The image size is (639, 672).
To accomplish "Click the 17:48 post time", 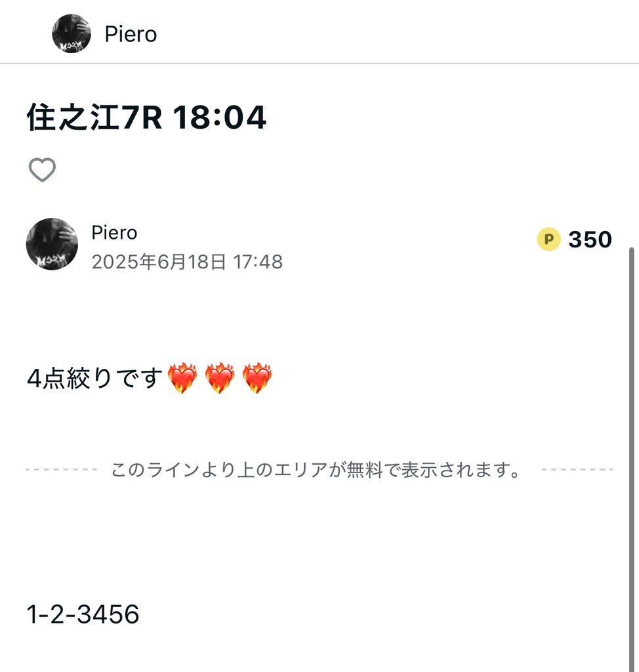I will tap(258, 262).
